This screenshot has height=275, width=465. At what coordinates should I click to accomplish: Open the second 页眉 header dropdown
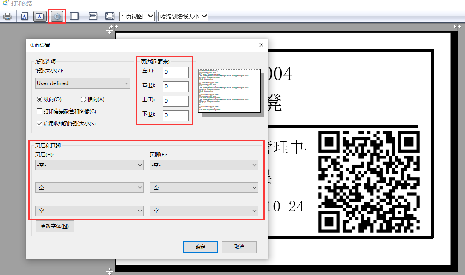90,188
